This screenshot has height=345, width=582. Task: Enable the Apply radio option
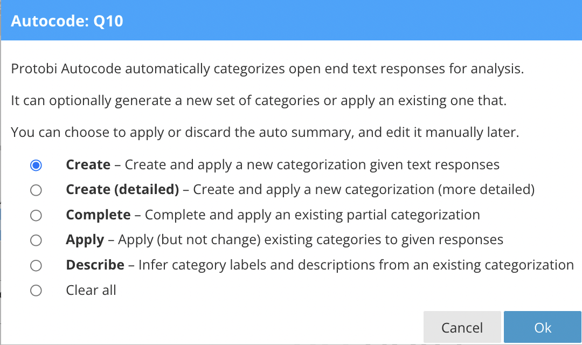[x=36, y=240]
